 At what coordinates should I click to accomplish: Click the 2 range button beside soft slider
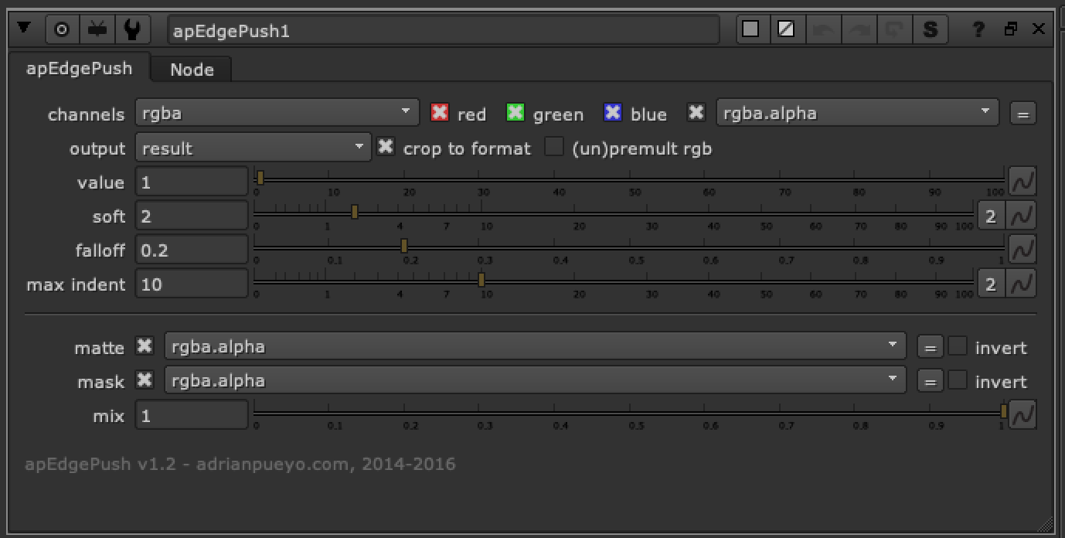(x=991, y=216)
